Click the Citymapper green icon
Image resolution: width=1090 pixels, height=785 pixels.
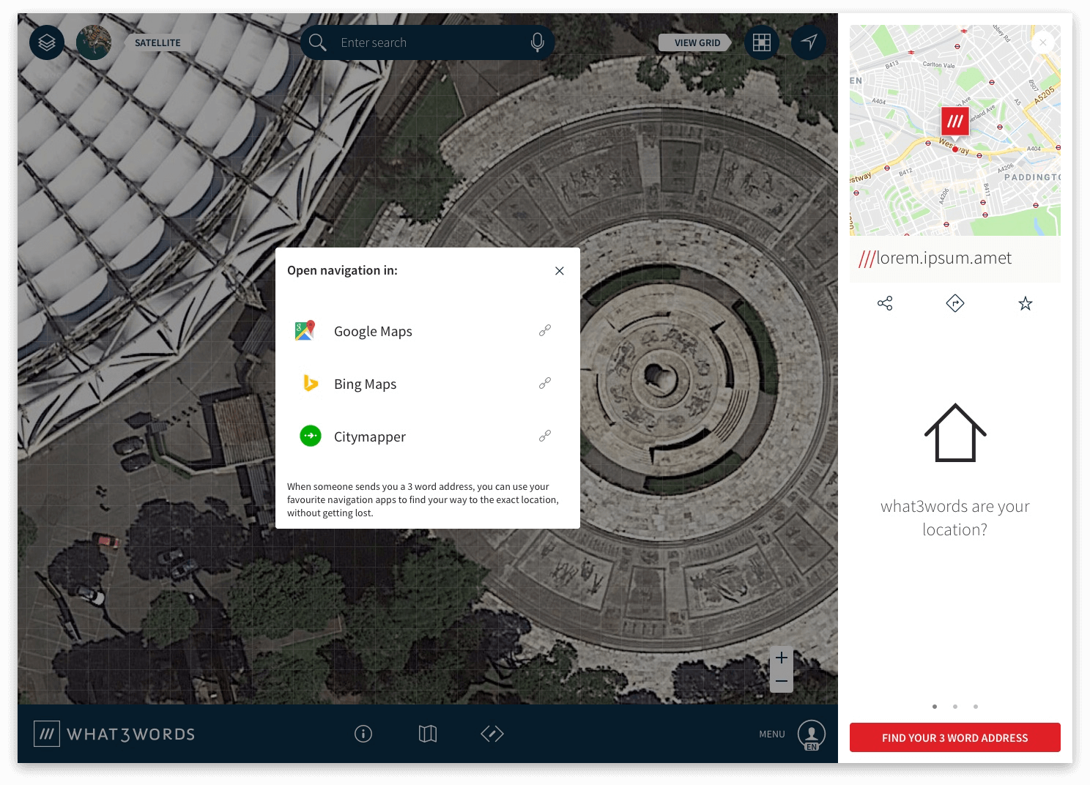click(x=311, y=436)
